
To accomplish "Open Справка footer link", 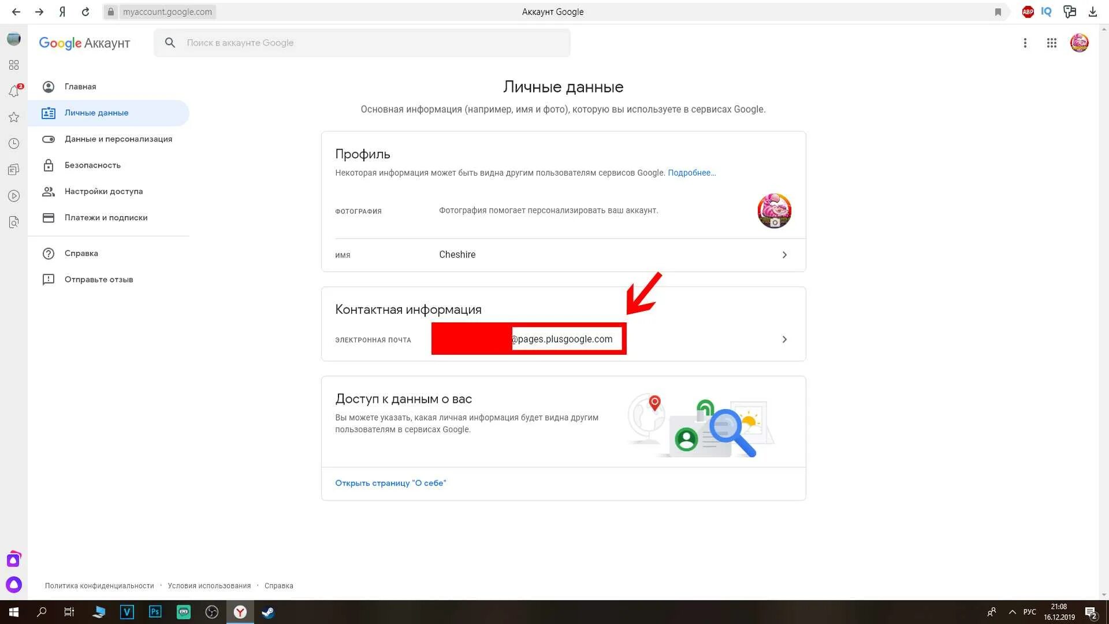I will tap(279, 586).
